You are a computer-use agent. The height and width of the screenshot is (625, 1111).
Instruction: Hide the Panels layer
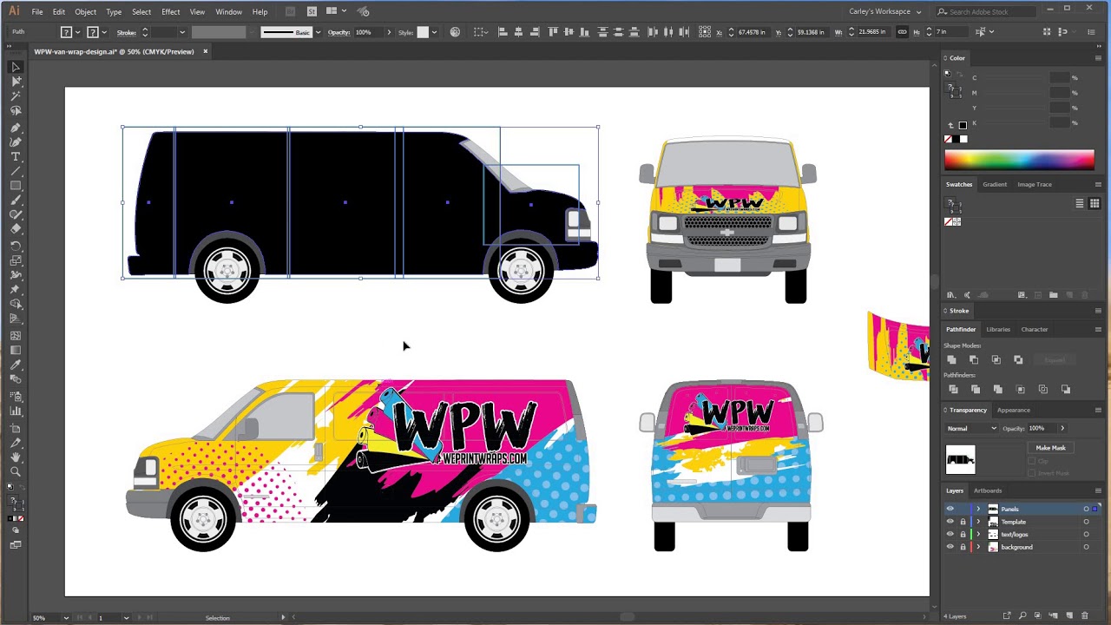950,510
